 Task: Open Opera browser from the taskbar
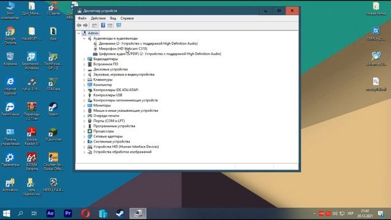86,213
